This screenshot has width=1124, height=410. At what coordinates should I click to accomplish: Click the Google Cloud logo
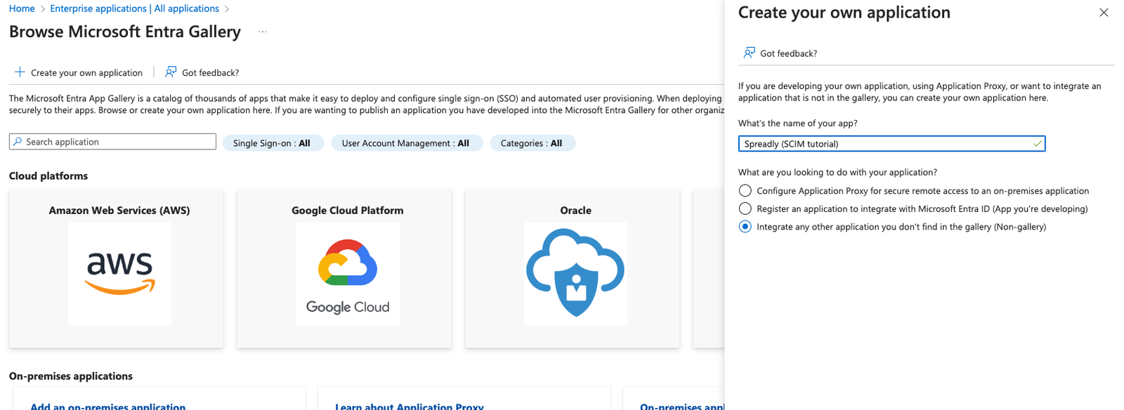click(348, 274)
